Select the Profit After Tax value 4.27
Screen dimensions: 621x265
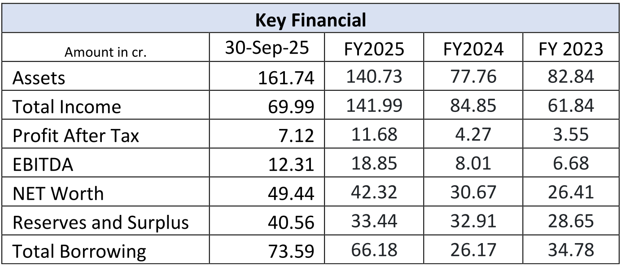[473, 135]
